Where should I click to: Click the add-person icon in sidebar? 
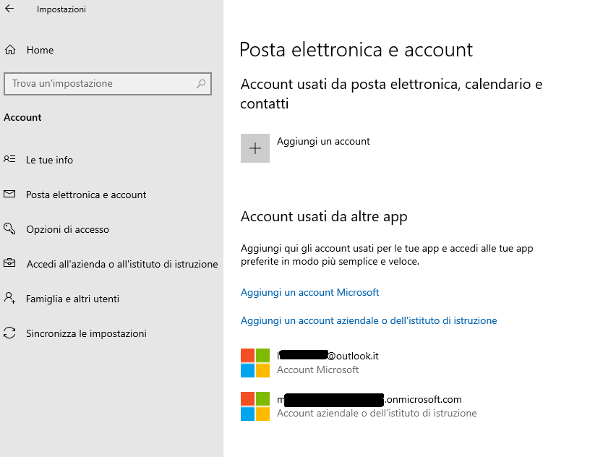pyautogui.click(x=9, y=298)
